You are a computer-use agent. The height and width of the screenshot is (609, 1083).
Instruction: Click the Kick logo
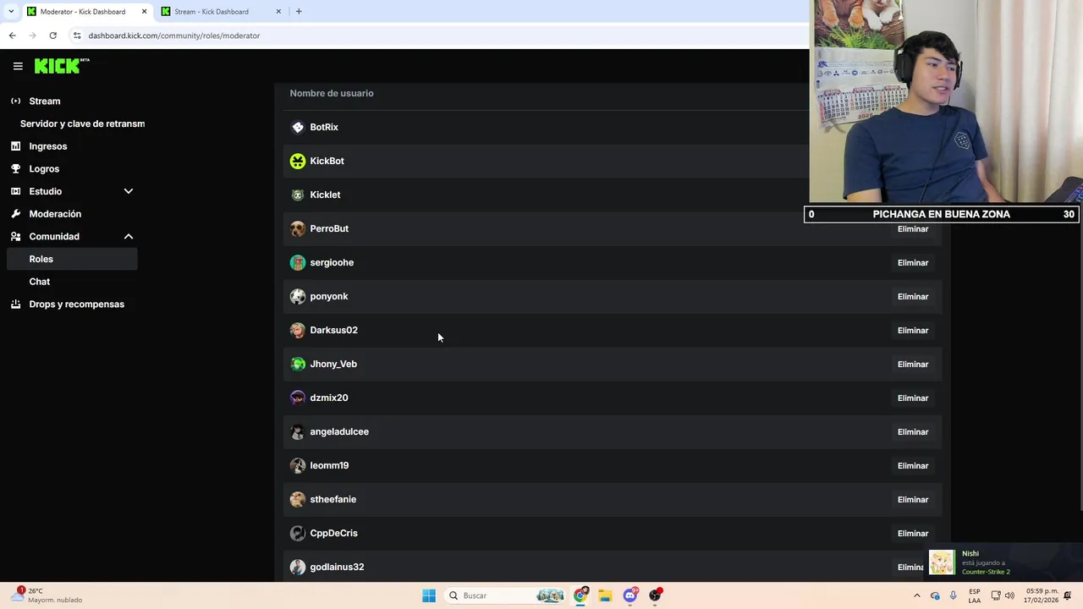pyautogui.click(x=61, y=66)
